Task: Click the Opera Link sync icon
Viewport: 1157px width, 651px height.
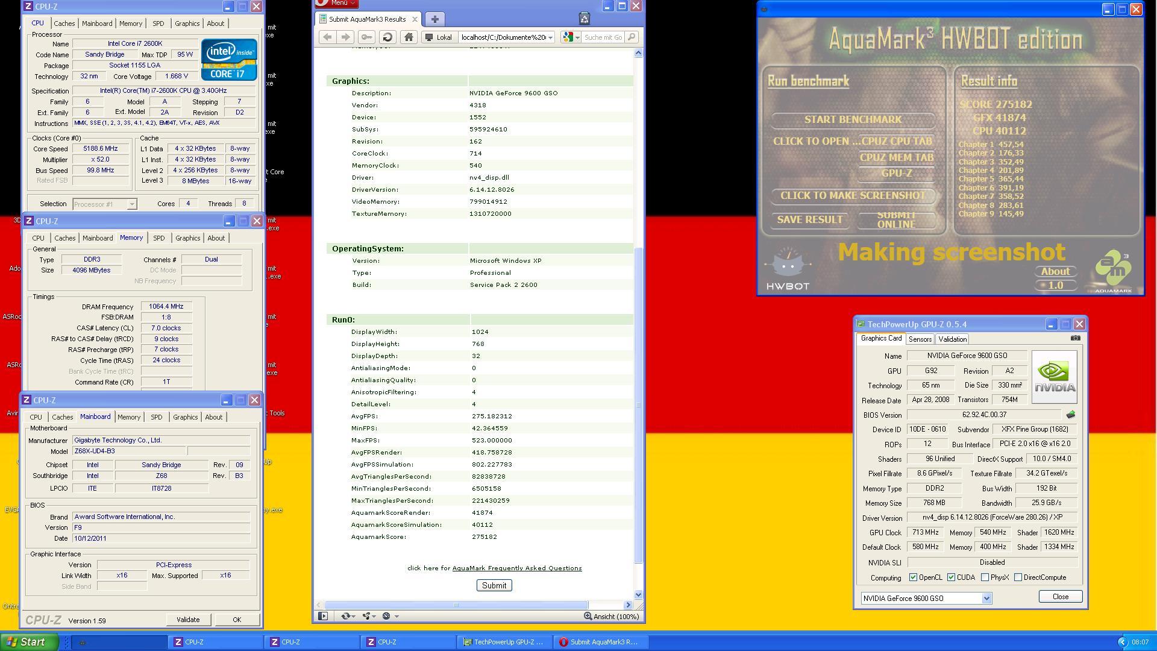Action: click(345, 616)
